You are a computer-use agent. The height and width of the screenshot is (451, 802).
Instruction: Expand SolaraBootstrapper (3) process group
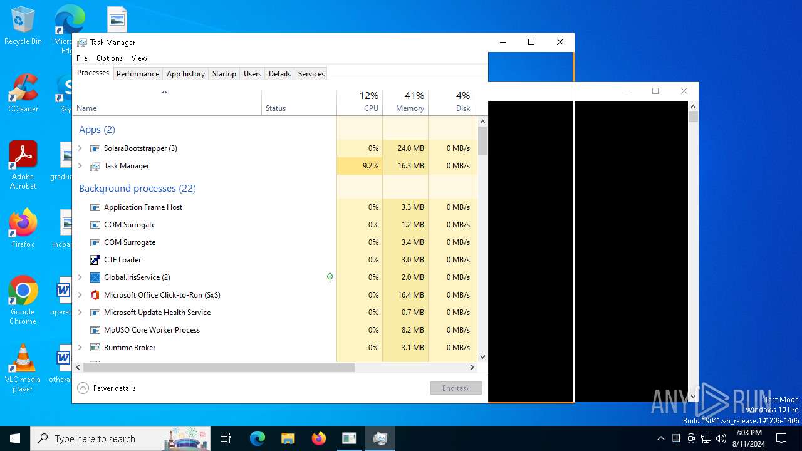pos(80,148)
